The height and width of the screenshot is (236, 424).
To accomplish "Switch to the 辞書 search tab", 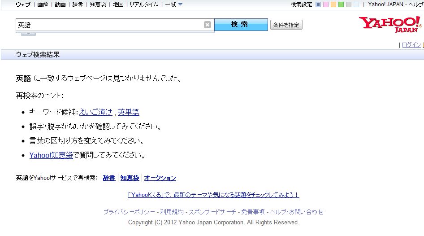I will point(78,4).
